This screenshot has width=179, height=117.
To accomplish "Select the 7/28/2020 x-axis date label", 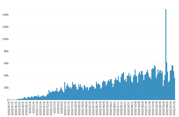I will point(132,108).
